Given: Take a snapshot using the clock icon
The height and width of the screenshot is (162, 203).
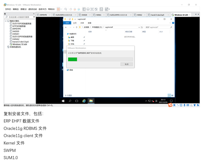Looking at the screenshot, I should [x=71, y=9].
